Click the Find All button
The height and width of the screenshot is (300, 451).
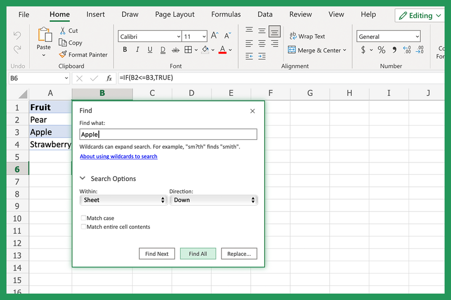(198, 254)
